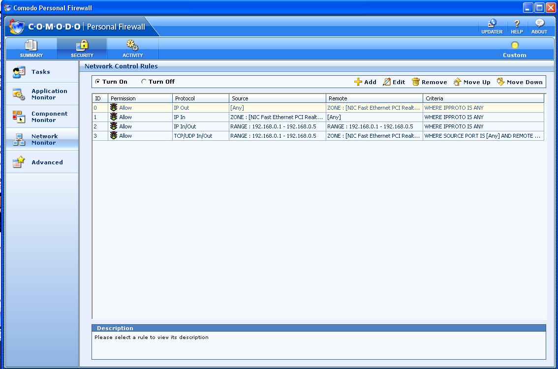Select the Turn Off radio button

[x=144, y=82]
